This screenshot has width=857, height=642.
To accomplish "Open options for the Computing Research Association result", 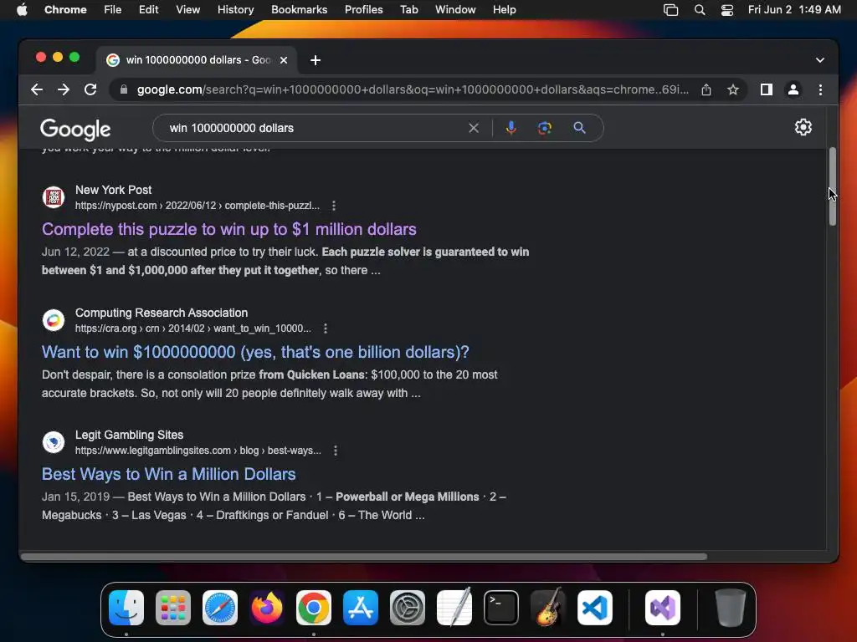I will click(x=326, y=329).
